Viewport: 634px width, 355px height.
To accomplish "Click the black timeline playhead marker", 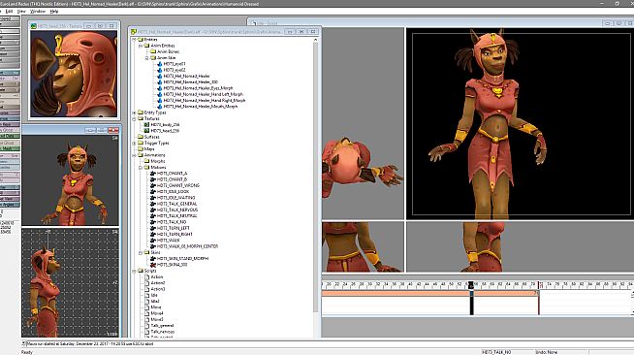I will tap(471, 299).
